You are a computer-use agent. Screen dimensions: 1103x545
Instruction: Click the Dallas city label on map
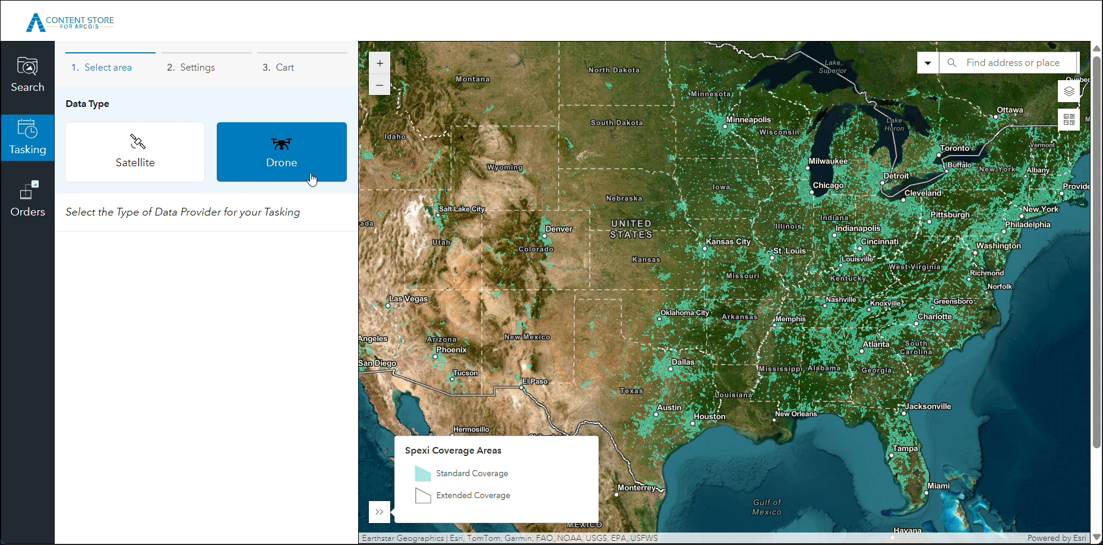pyautogui.click(x=683, y=362)
